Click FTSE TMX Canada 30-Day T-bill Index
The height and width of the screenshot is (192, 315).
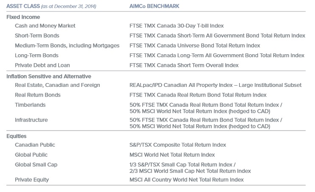tap(177, 26)
